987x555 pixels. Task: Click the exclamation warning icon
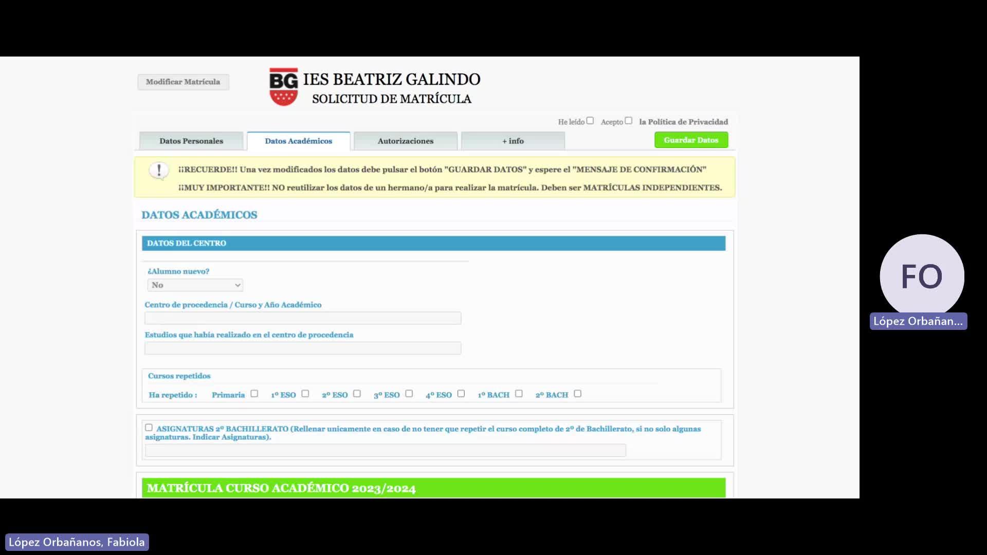pos(159,170)
